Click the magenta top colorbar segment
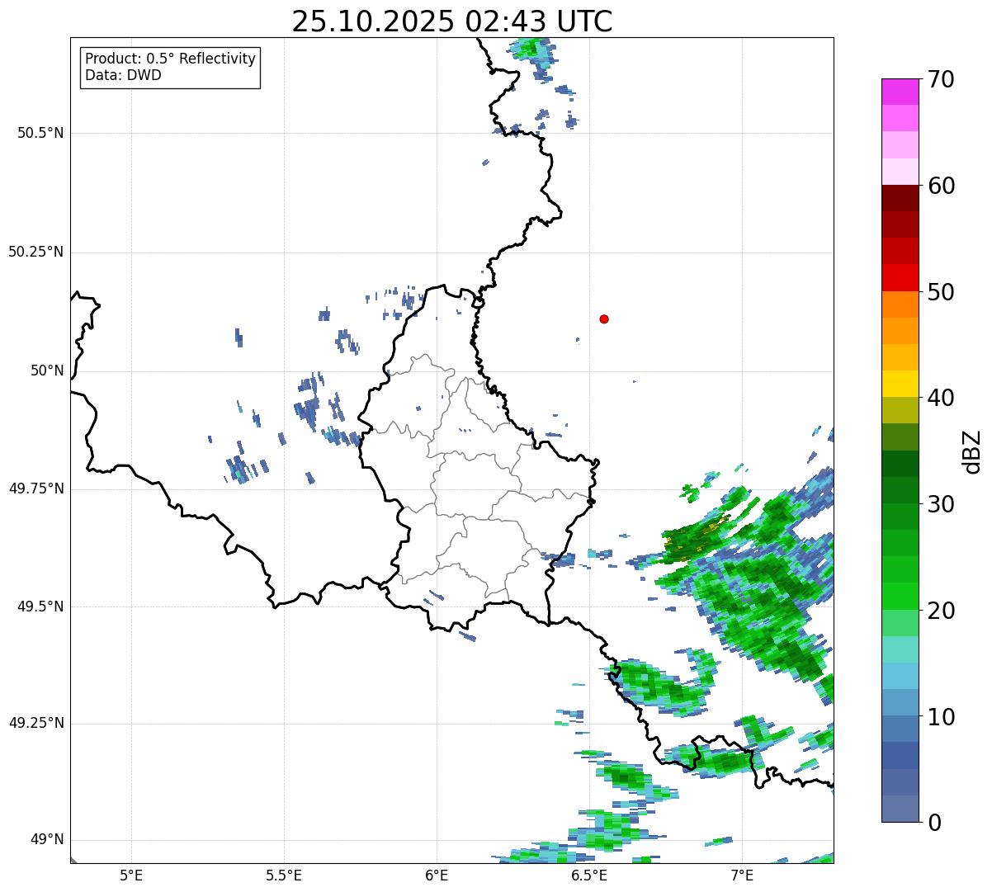Screen dimensions: 992x892 [900, 92]
